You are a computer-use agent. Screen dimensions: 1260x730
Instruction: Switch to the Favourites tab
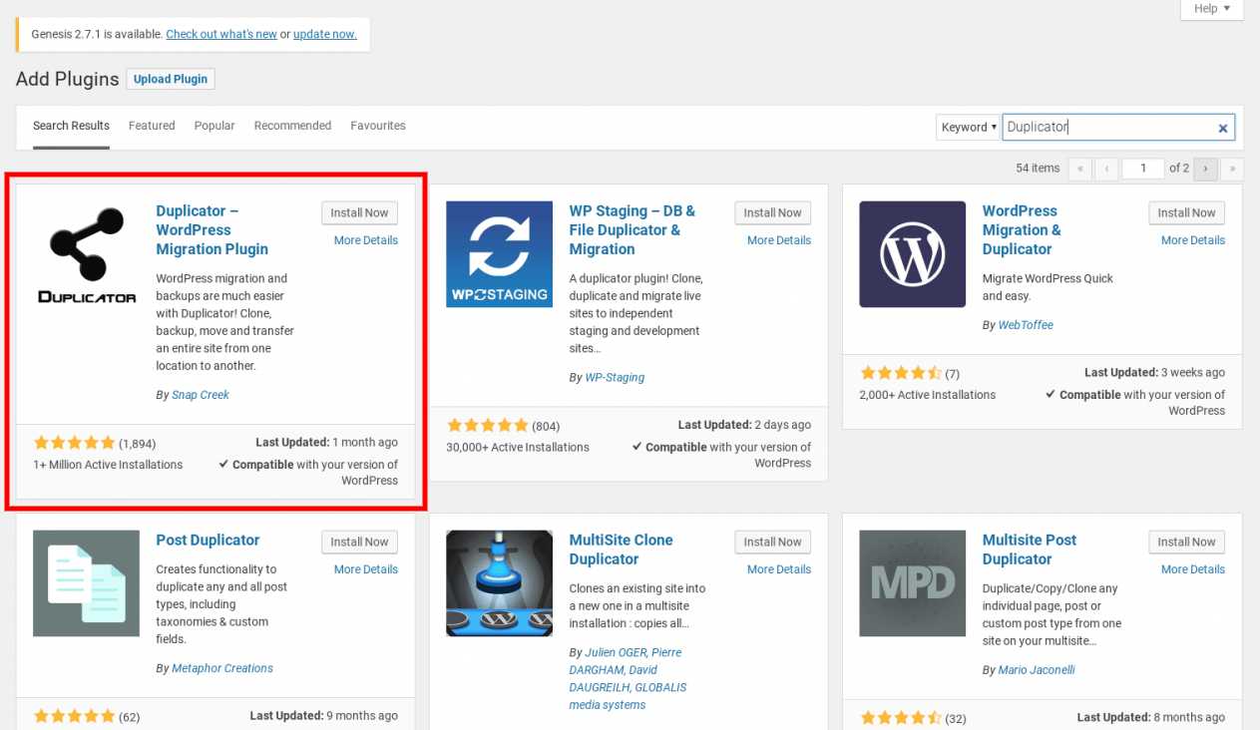point(377,126)
